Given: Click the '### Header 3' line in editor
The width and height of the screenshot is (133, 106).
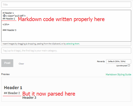Looking at the screenshot, I should point(9,30).
